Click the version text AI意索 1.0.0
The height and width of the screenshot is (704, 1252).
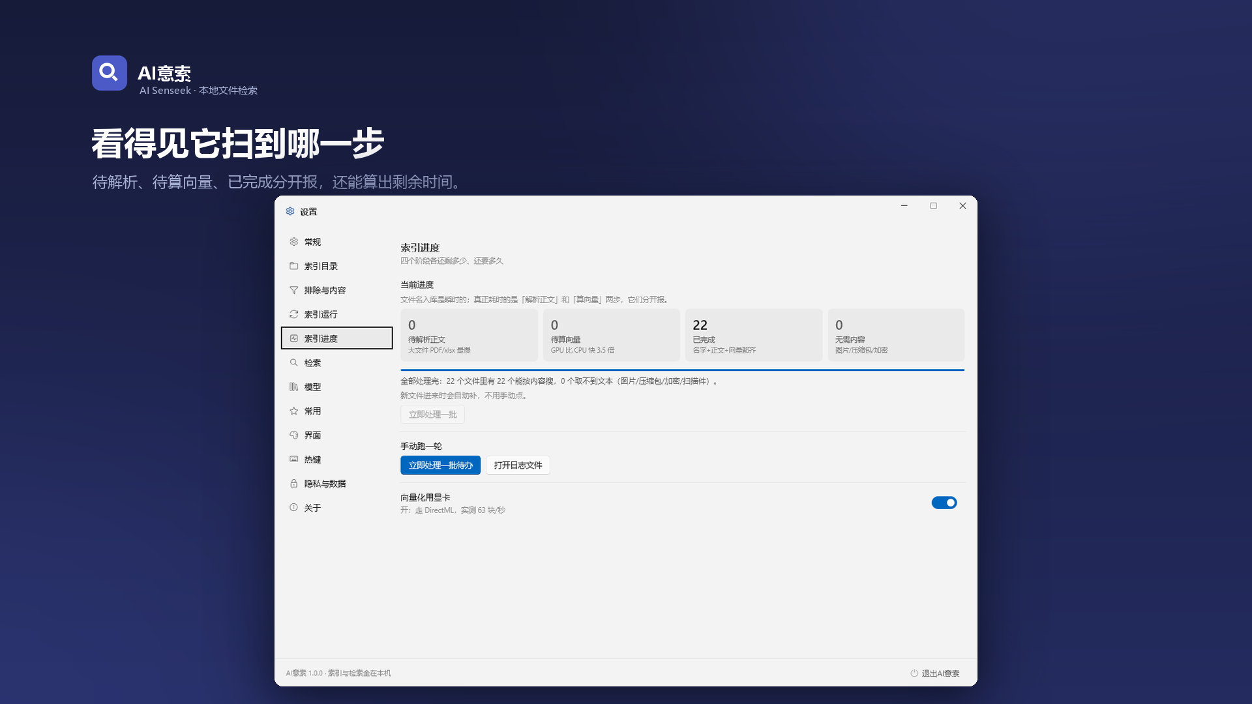click(x=305, y=673)
